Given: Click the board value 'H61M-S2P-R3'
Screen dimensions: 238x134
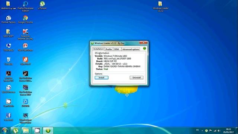Looking at the screenshot, I should pos(110,61).
